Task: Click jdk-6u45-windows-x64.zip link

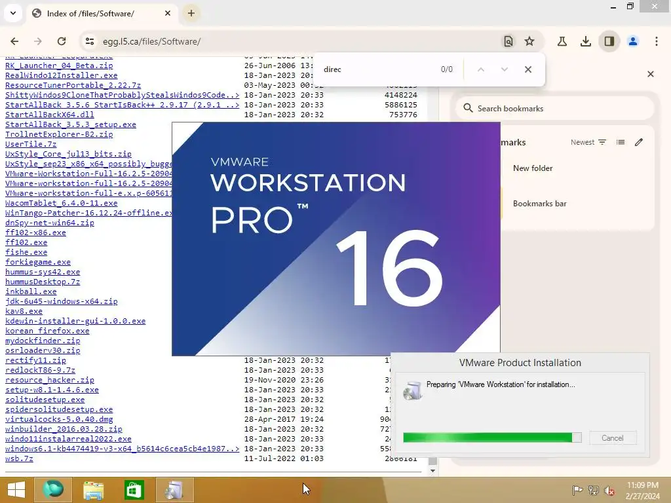Action: point(61,301)
